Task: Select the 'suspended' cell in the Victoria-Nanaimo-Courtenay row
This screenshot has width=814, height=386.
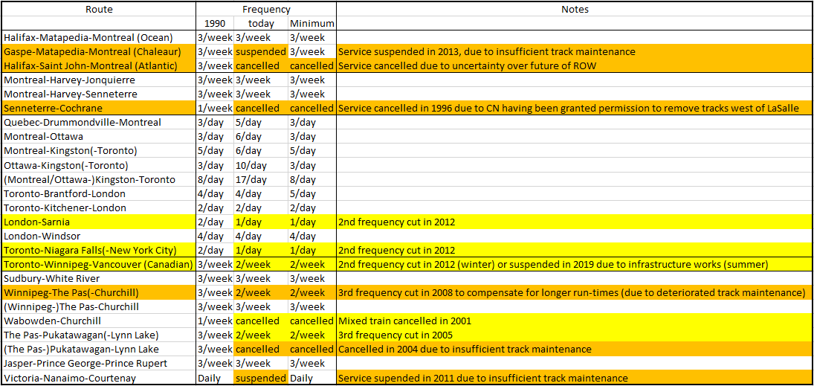Action: point(261,377)
